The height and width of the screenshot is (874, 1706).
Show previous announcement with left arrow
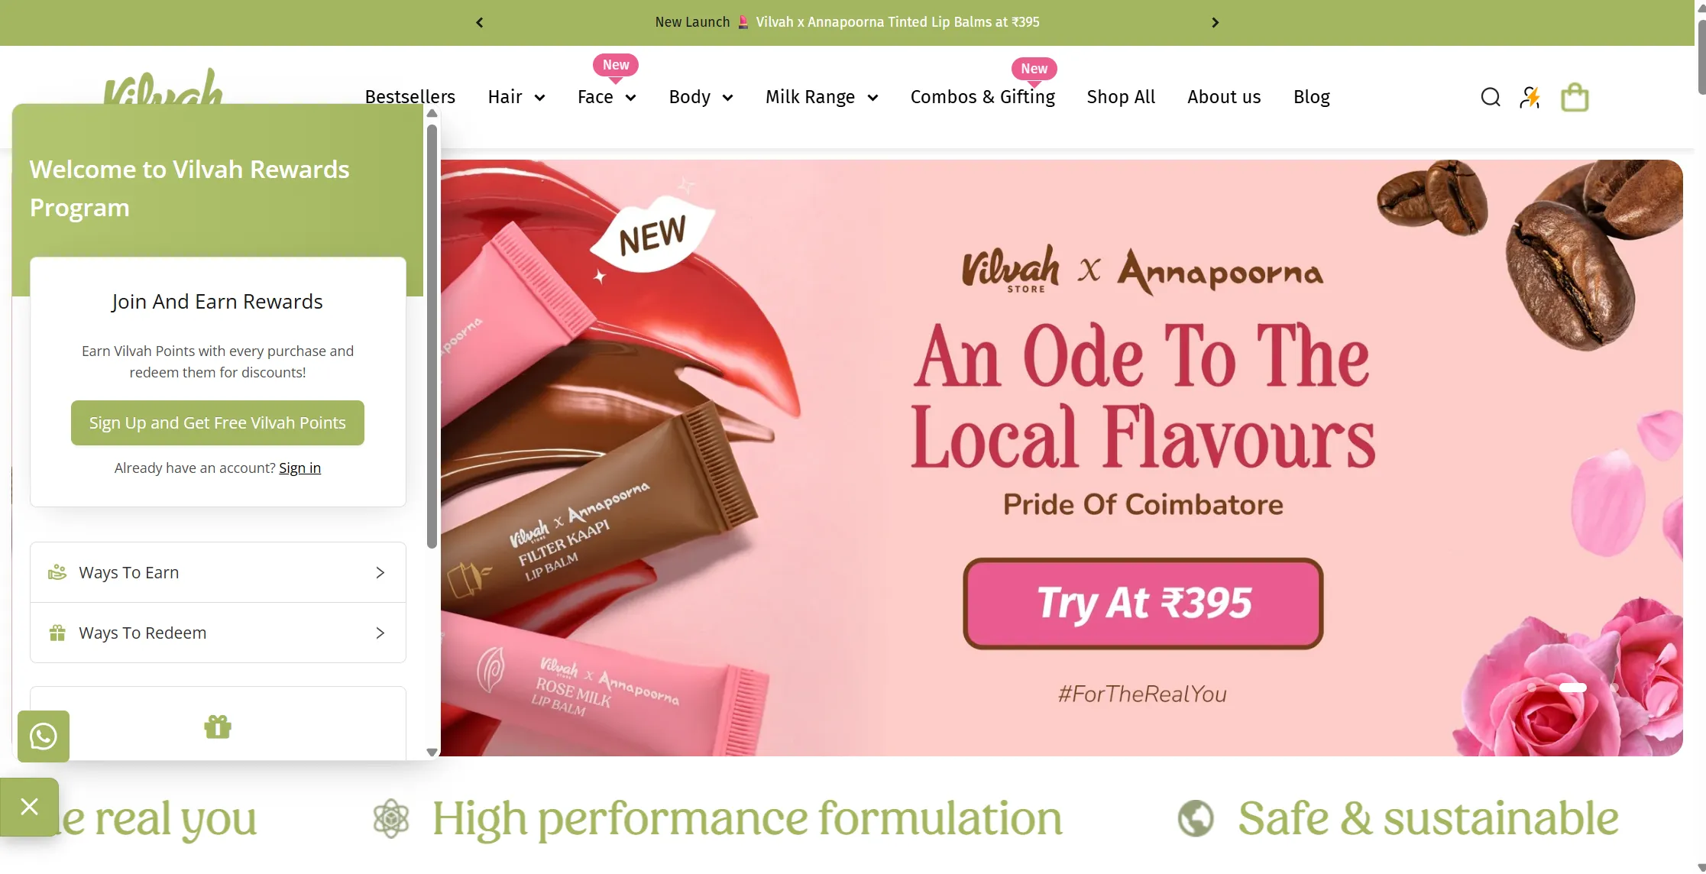[480, 23]
